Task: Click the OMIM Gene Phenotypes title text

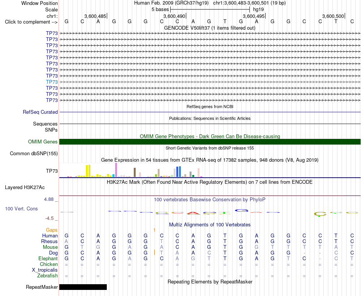Action: (210, 136)
